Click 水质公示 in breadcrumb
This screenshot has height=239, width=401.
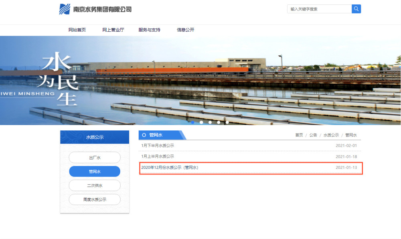331,135
